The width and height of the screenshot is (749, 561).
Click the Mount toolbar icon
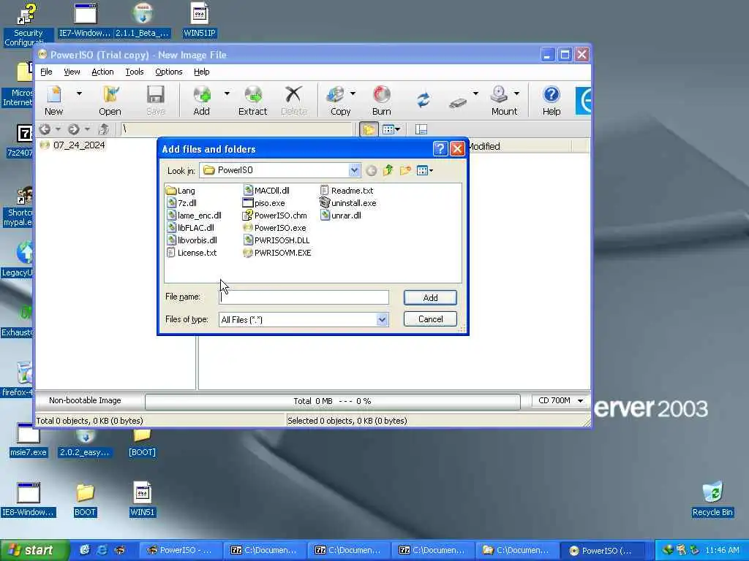tap(503, 101)
